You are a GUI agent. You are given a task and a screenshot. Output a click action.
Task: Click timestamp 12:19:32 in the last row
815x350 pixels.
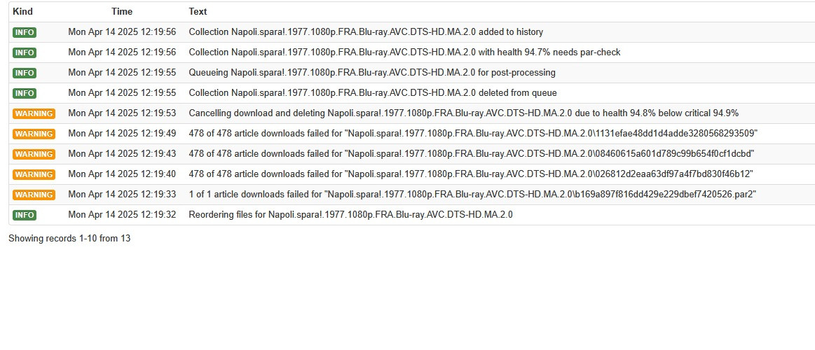click(x=122, y=214)
